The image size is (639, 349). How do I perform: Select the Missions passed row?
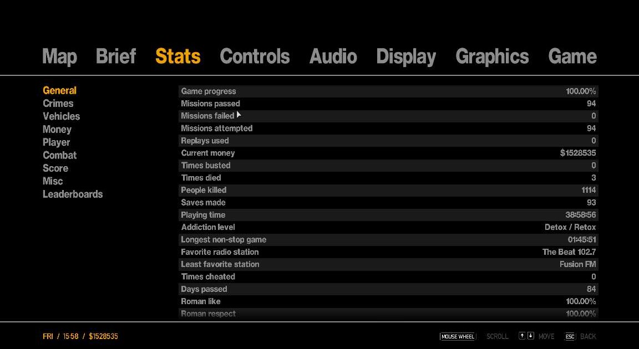click(388, 104)
